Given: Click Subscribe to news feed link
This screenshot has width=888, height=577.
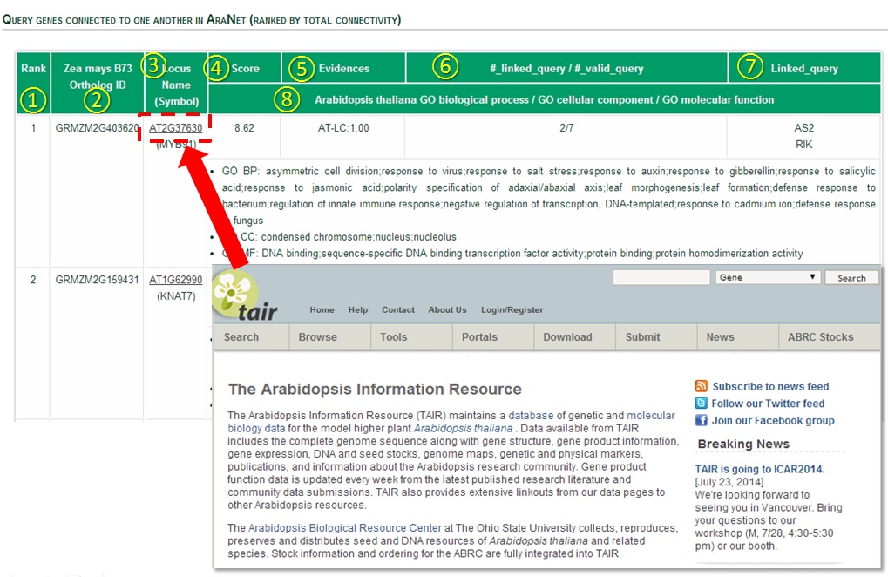Looking at the screenshot, I should pyautogui.click(x=770, y=386).
